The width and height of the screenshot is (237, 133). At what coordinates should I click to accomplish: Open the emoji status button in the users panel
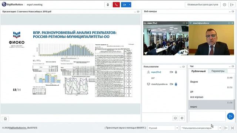175,118
